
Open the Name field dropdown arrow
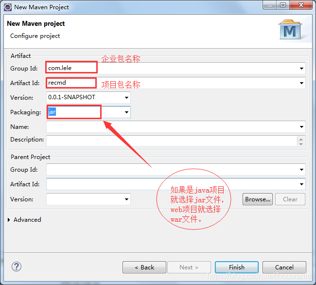(x=301, y=127)
